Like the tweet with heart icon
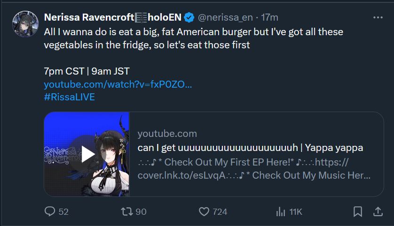Viewport: 394px width, 226px height. (x=204, y=211)
